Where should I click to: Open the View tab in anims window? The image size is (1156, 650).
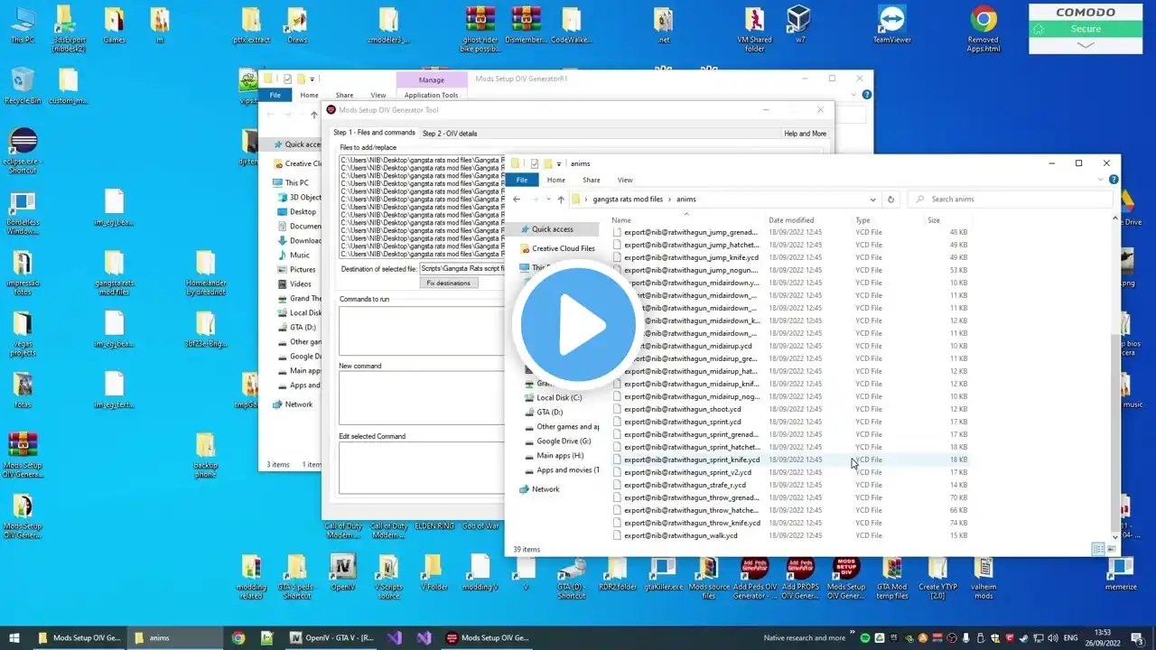[625, 180]
